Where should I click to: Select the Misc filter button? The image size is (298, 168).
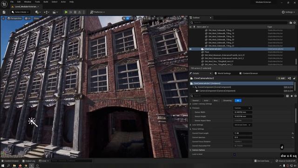coord(216,101)
